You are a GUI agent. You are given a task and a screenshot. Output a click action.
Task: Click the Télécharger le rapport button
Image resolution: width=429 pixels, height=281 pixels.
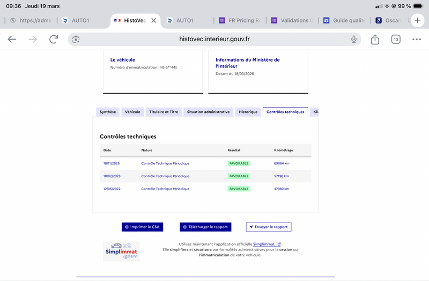(x=205, y=227)
